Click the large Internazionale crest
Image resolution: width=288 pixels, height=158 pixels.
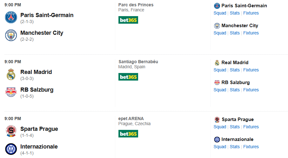[x=11, y=149]
